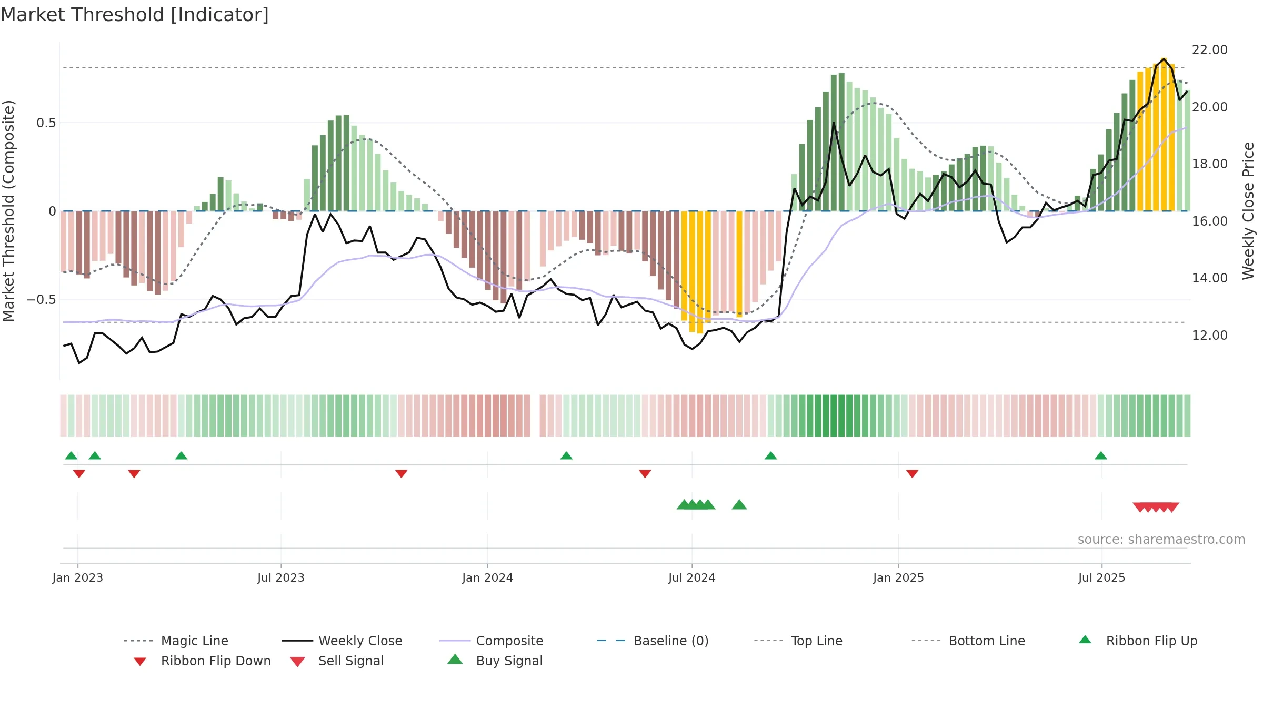Click the −0.5 left axis tick
The image size is (1263, 710).
point(42,300)
